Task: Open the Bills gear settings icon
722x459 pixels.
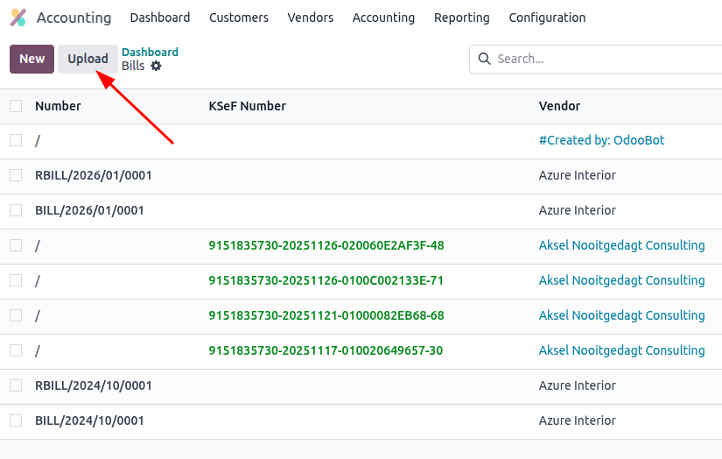Action: [x=156, y=66]
